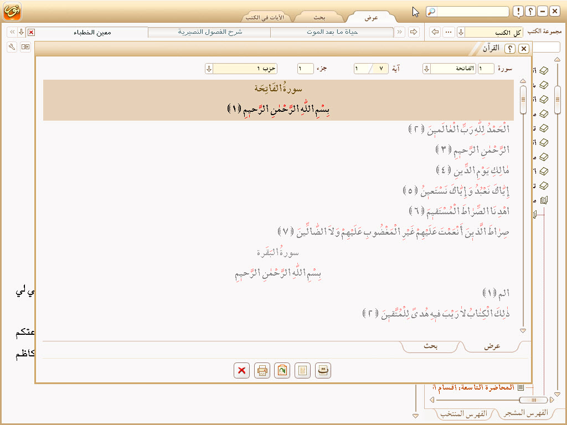Screen dimensions: 567x425
Task: Click the left arrow navigation button
Action: click(x=435, y=32)
